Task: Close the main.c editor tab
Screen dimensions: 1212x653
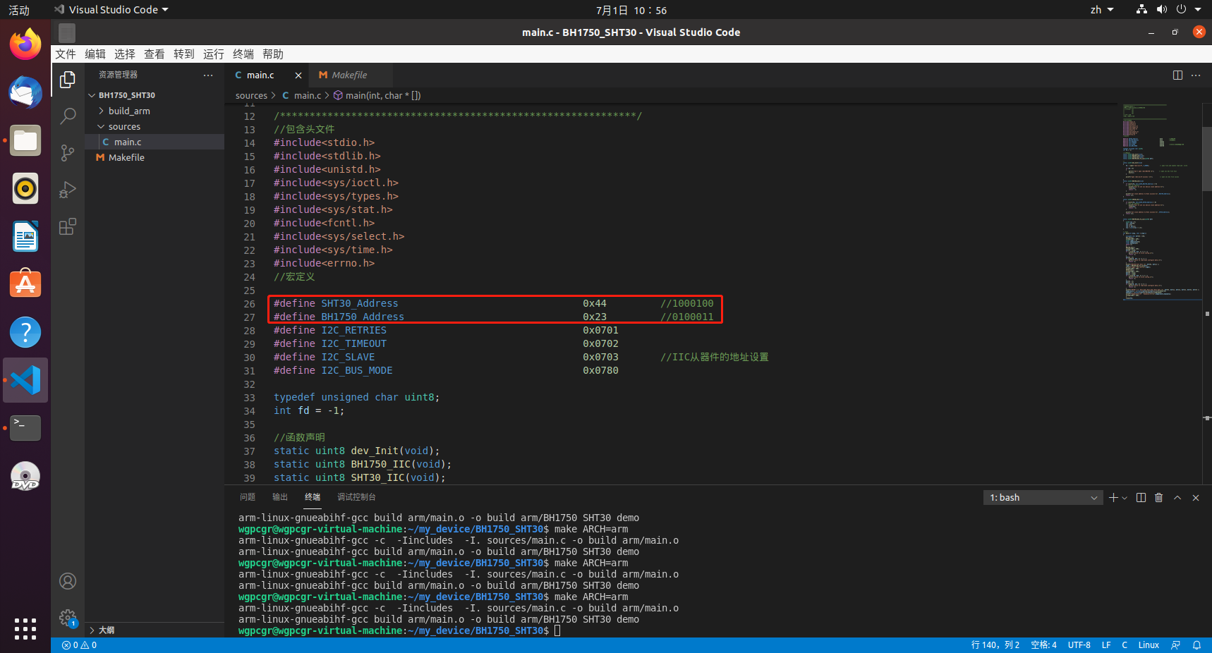Action: (x=298, y=75)
